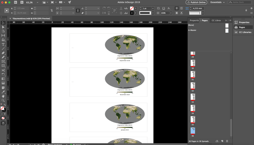Toggle formatting affects container button
This screenshot has width=254, height=145.
pos(2,114)
